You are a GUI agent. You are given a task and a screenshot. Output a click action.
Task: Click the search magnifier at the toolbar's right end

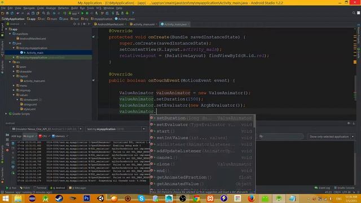coord(354,13)
